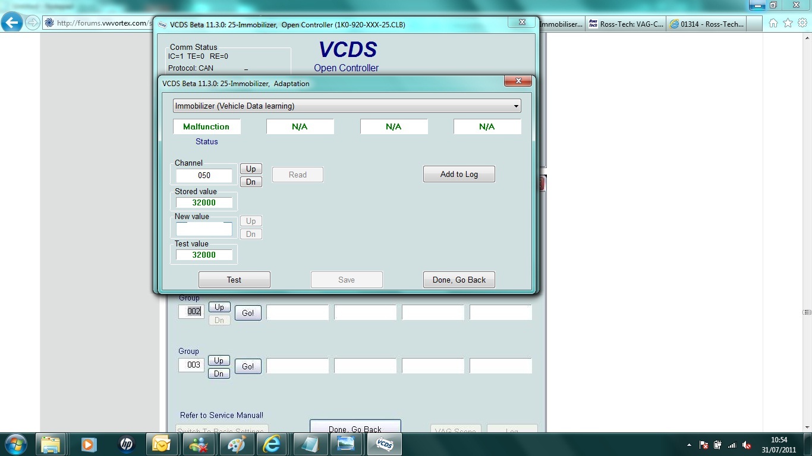Switch to VCDS taskbar icon
The image size is (812, 456).
pos(385,444)
